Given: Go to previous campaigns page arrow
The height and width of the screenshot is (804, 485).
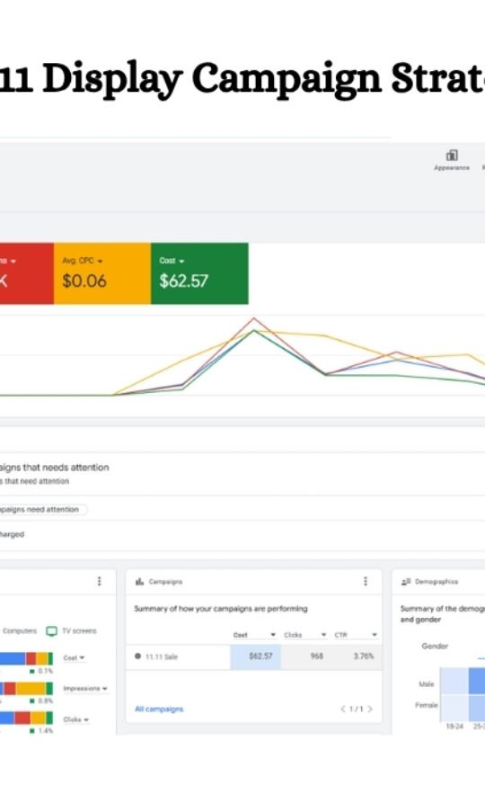Looking at the screenshot, I should pos(342,710).
